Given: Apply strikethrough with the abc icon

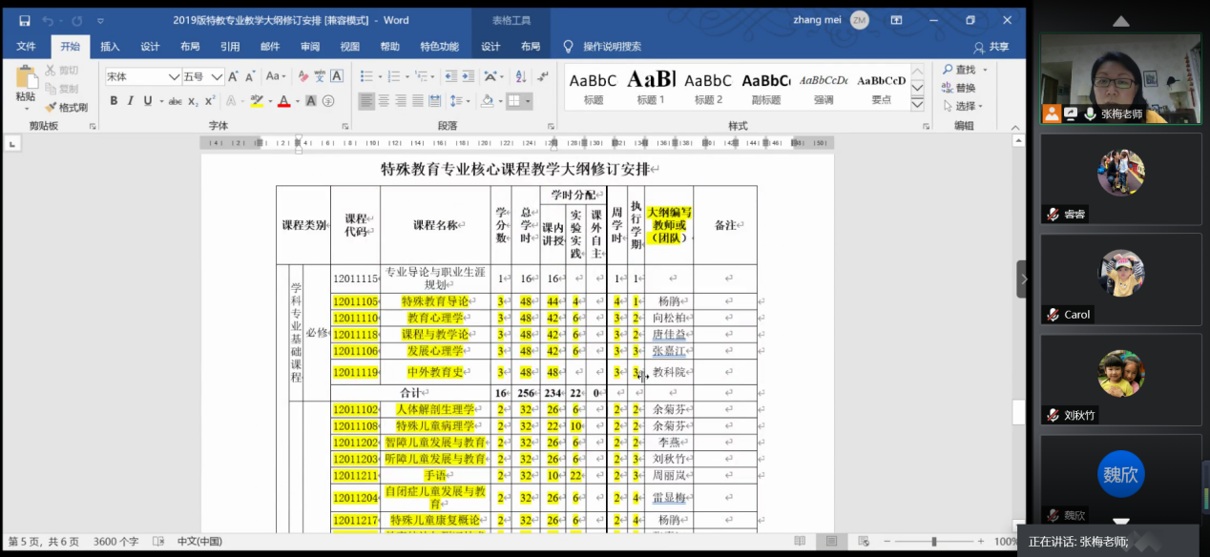Looking at the screenshot, I should 175,101.
